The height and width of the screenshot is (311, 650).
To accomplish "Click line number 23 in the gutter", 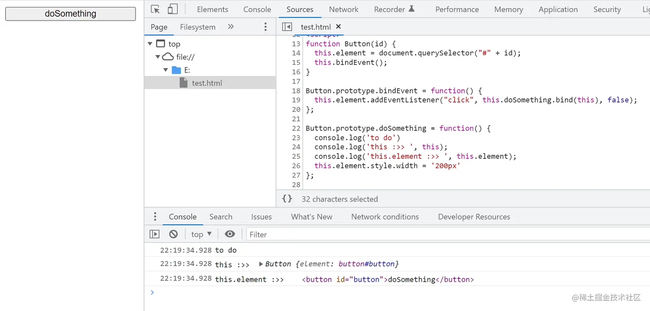I will point(296,138).
